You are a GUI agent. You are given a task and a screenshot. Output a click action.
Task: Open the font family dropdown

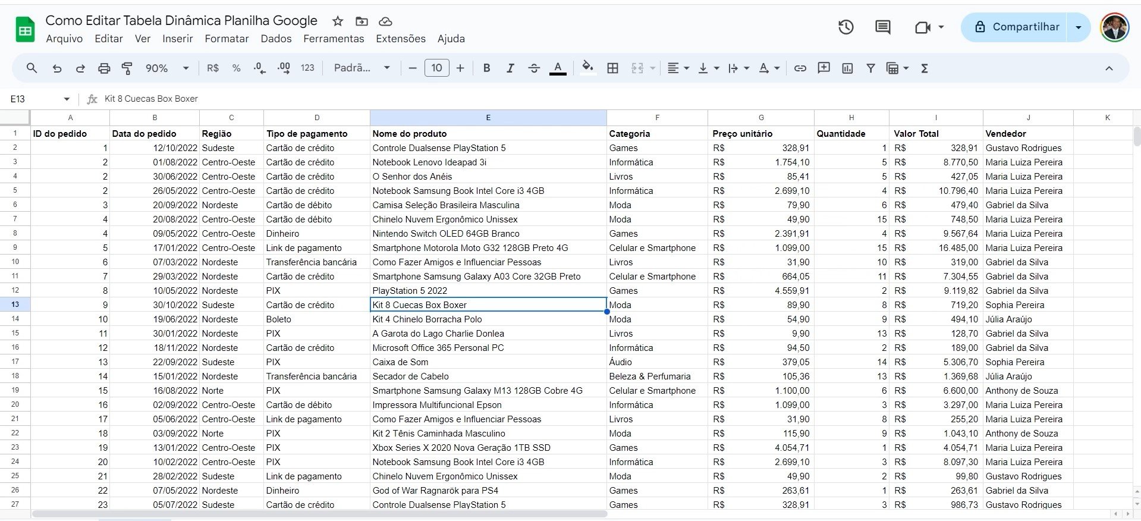point(362,68)
